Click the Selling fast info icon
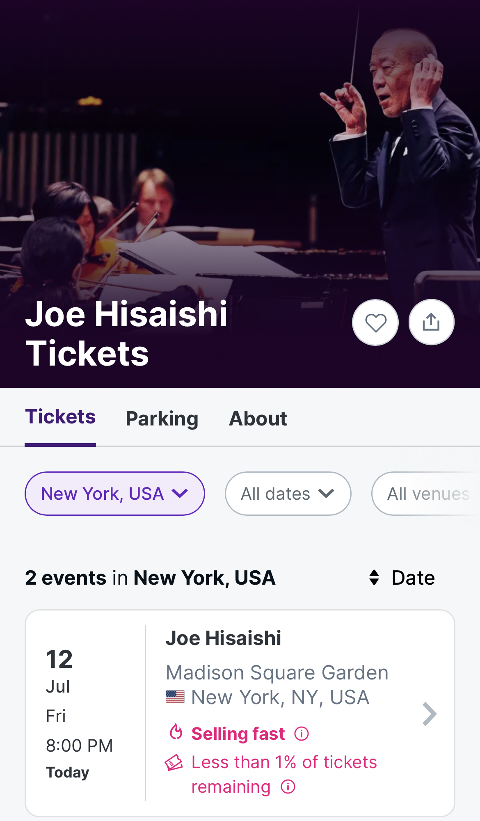The image size is (480, 821). tap(302, 734)
